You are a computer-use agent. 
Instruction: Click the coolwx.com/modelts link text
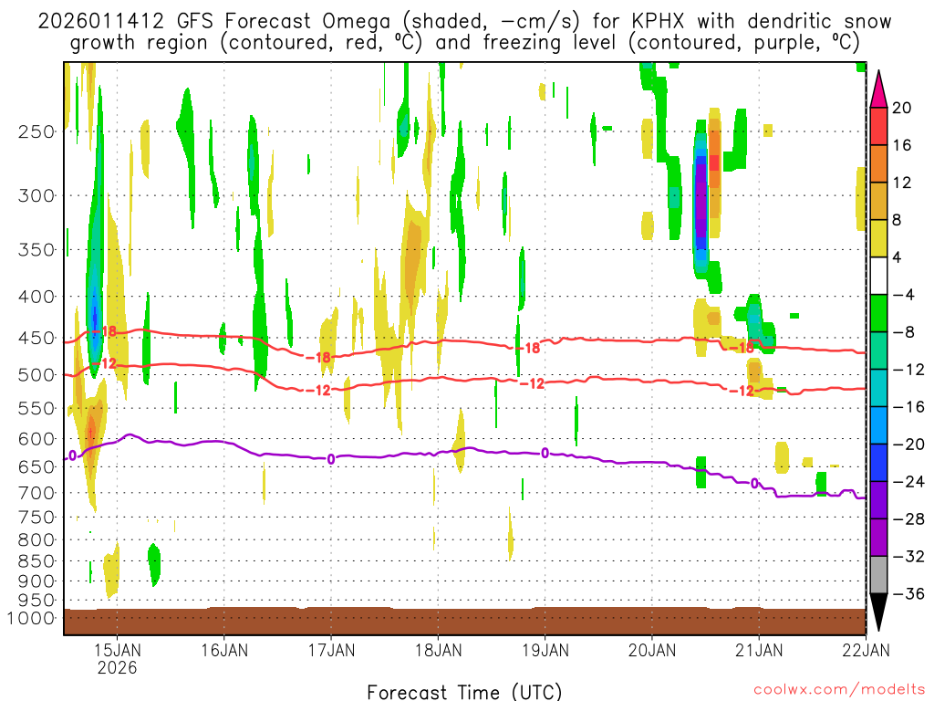point(839,690)
